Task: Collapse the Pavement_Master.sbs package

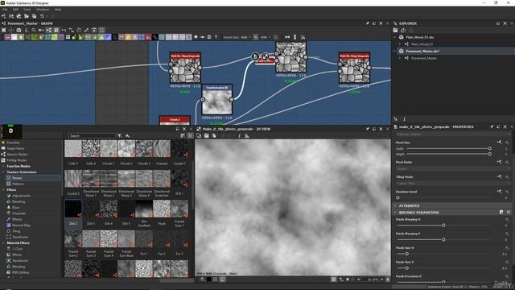Action: coord(395,51)
